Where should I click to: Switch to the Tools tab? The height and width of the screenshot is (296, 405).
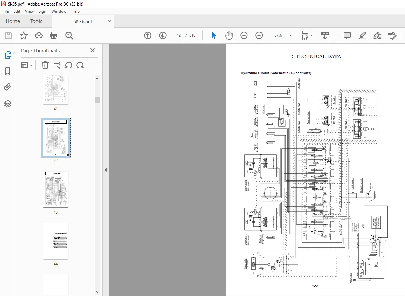point(36,21)
